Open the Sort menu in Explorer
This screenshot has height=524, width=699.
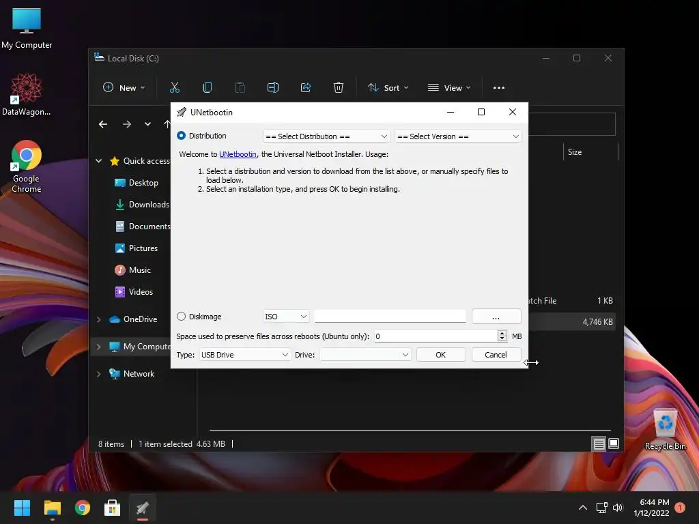[x=388, y=88]
